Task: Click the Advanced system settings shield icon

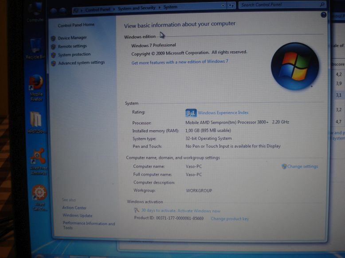Action: click(53, 63)
